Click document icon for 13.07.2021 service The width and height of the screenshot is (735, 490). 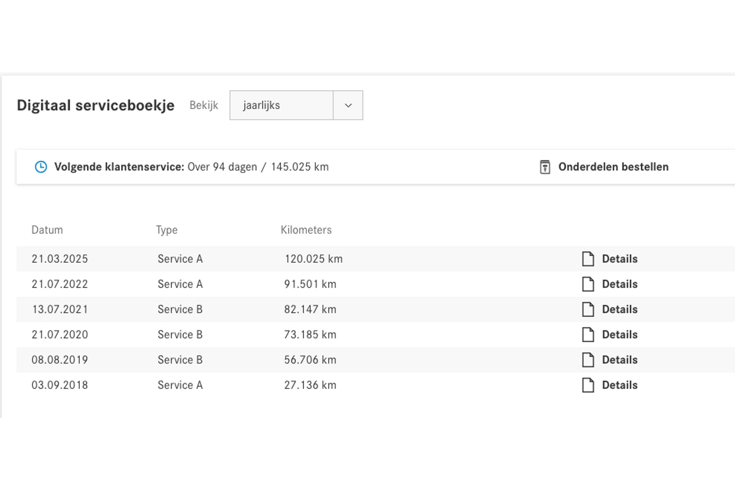point(588,309)
